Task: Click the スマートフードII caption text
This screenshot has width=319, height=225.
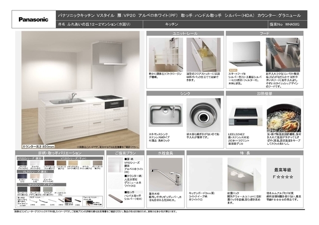Action: 237,74
